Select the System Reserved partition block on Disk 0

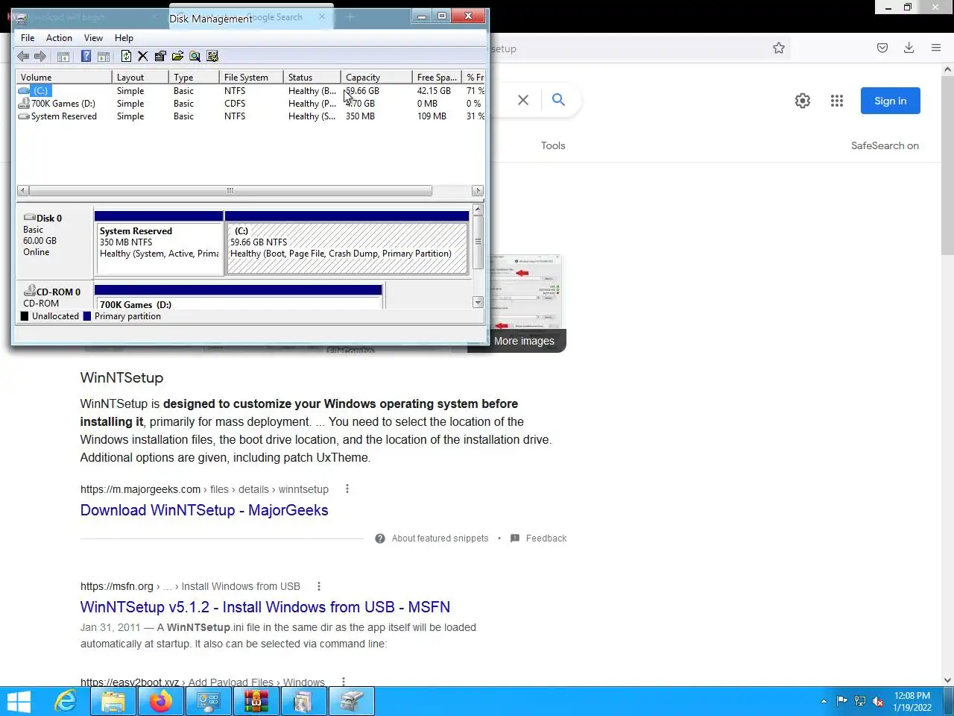point(159,243)
